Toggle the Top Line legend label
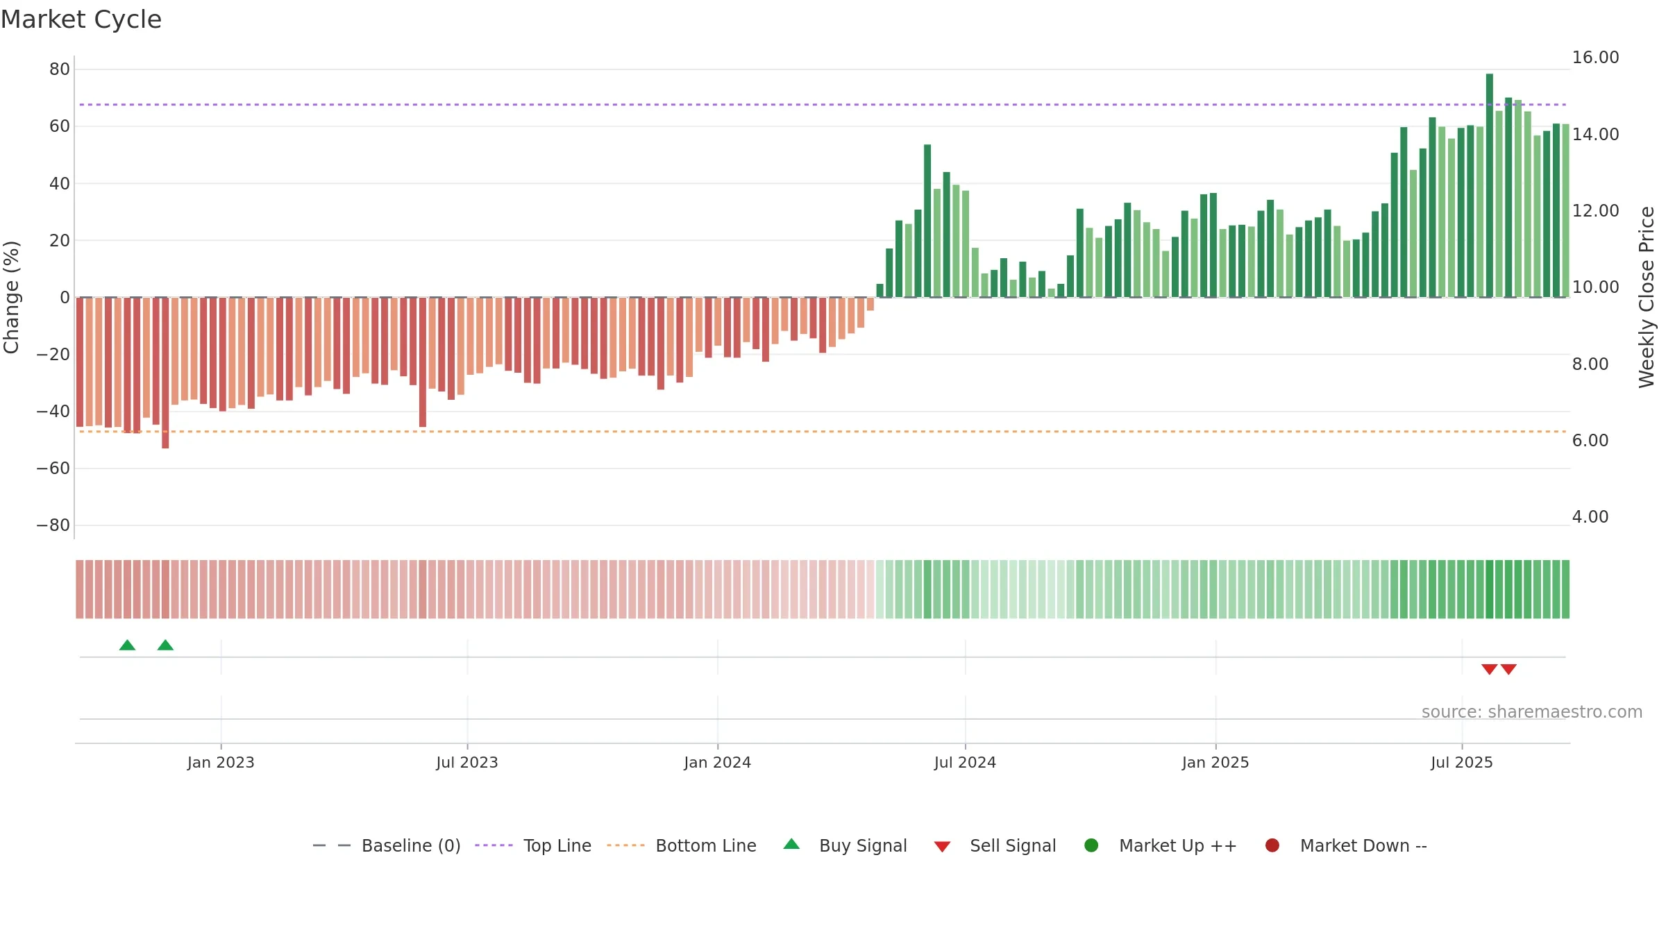The image size is (1666, 937). coord(557,845)
